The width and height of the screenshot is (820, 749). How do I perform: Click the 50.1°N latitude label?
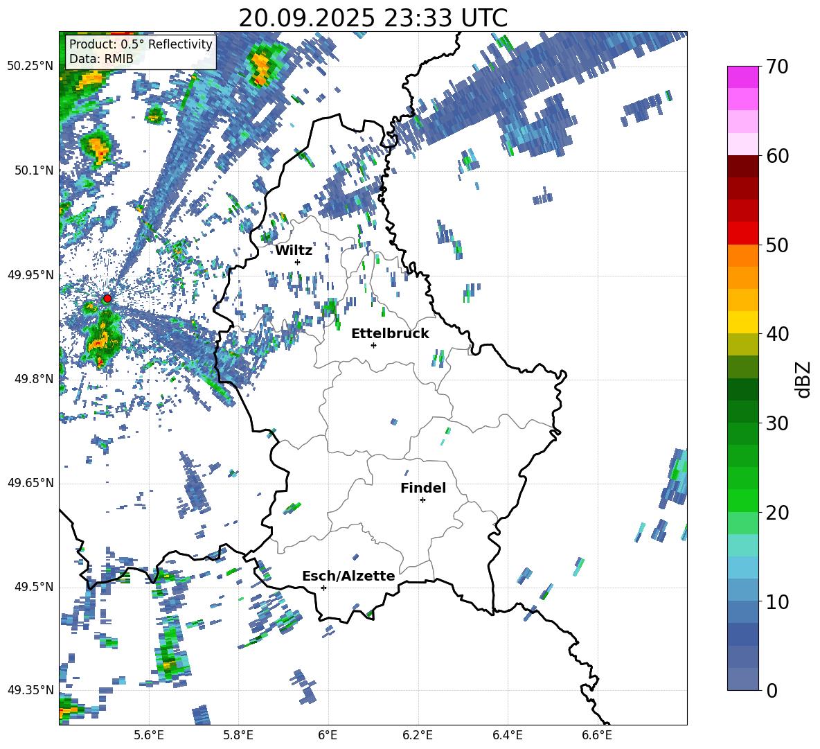(33, 170)
